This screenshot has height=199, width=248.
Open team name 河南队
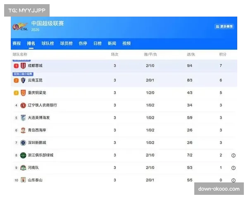tap(33, 167)
